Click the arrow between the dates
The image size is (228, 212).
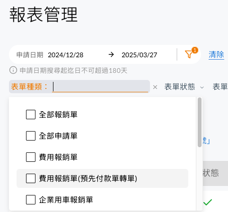[x=111, y=55]
